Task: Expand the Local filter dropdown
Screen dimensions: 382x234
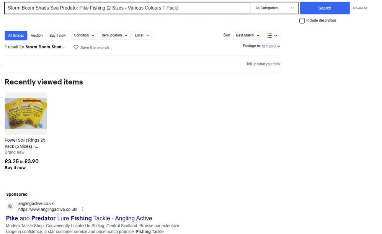Action: click(x=142, y=35)
